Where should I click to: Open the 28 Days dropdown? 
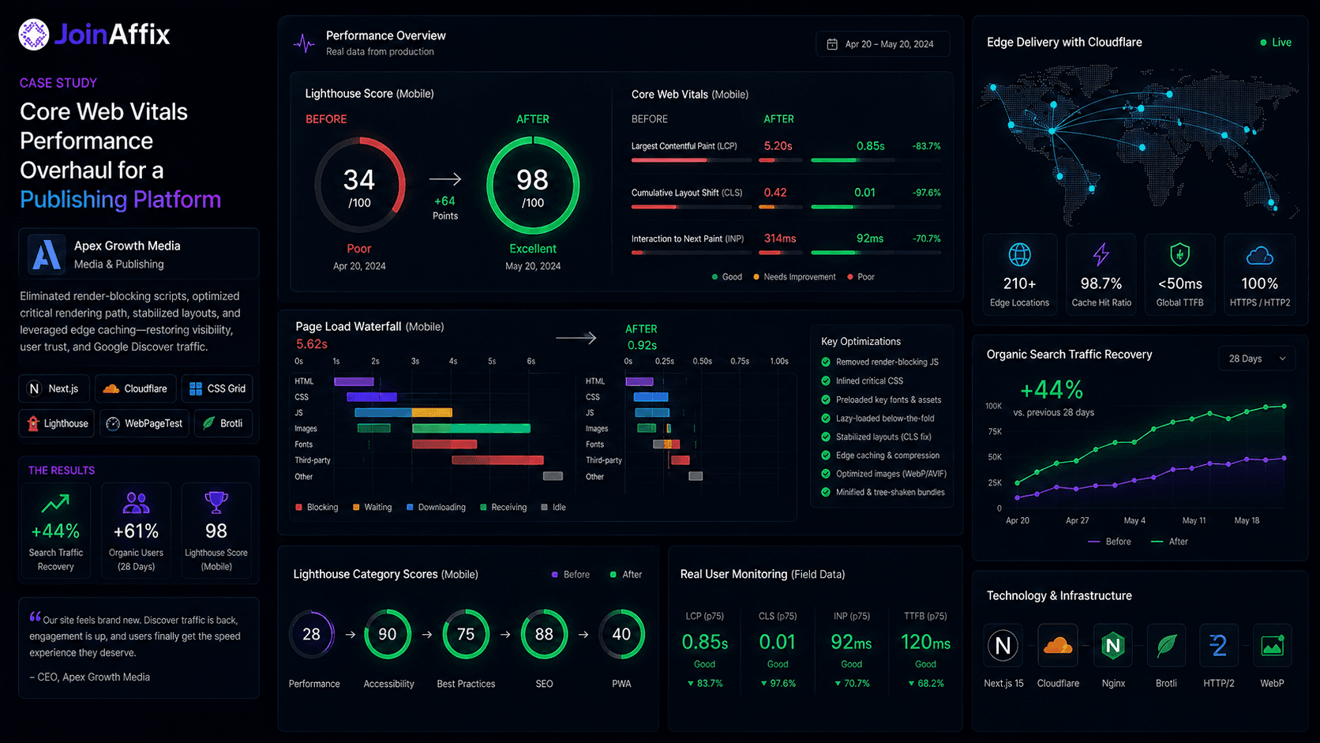tap(1257, 358)
